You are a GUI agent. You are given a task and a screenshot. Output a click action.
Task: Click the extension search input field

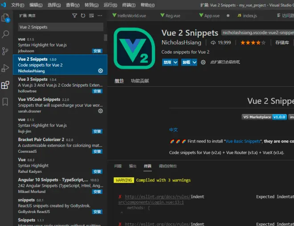pyautogui.click(x=61, y=27)
